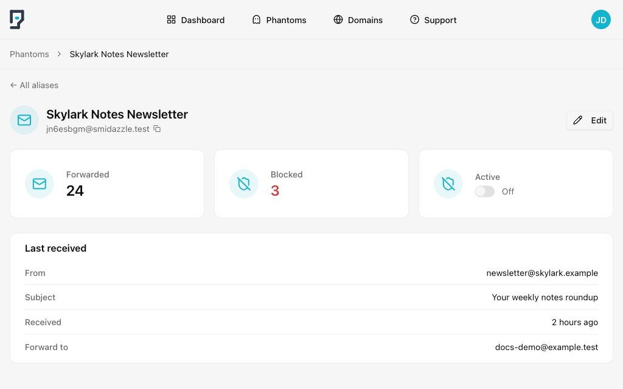Click the app logo in the header
623x389 pixels.
(x=17, y=19)
